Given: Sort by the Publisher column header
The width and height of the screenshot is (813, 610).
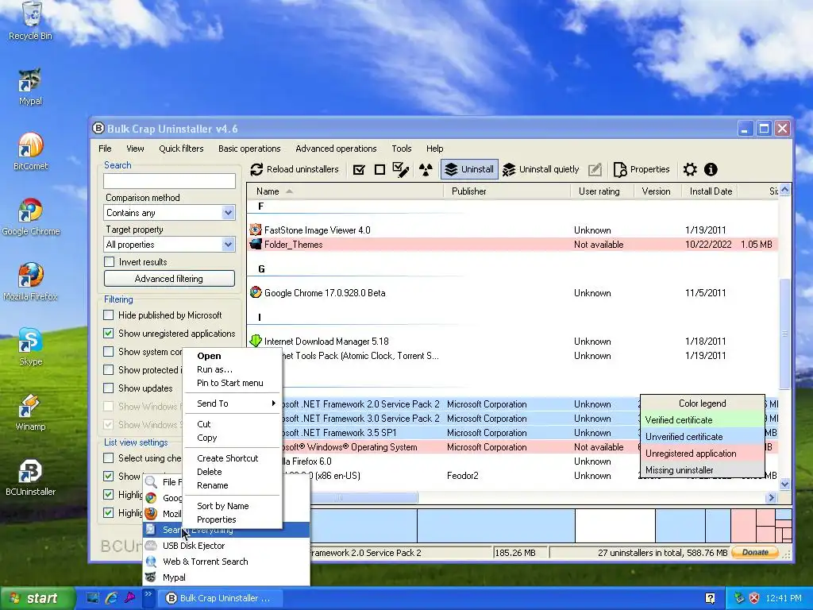Looking at the screenshot, I should (507, 191).
